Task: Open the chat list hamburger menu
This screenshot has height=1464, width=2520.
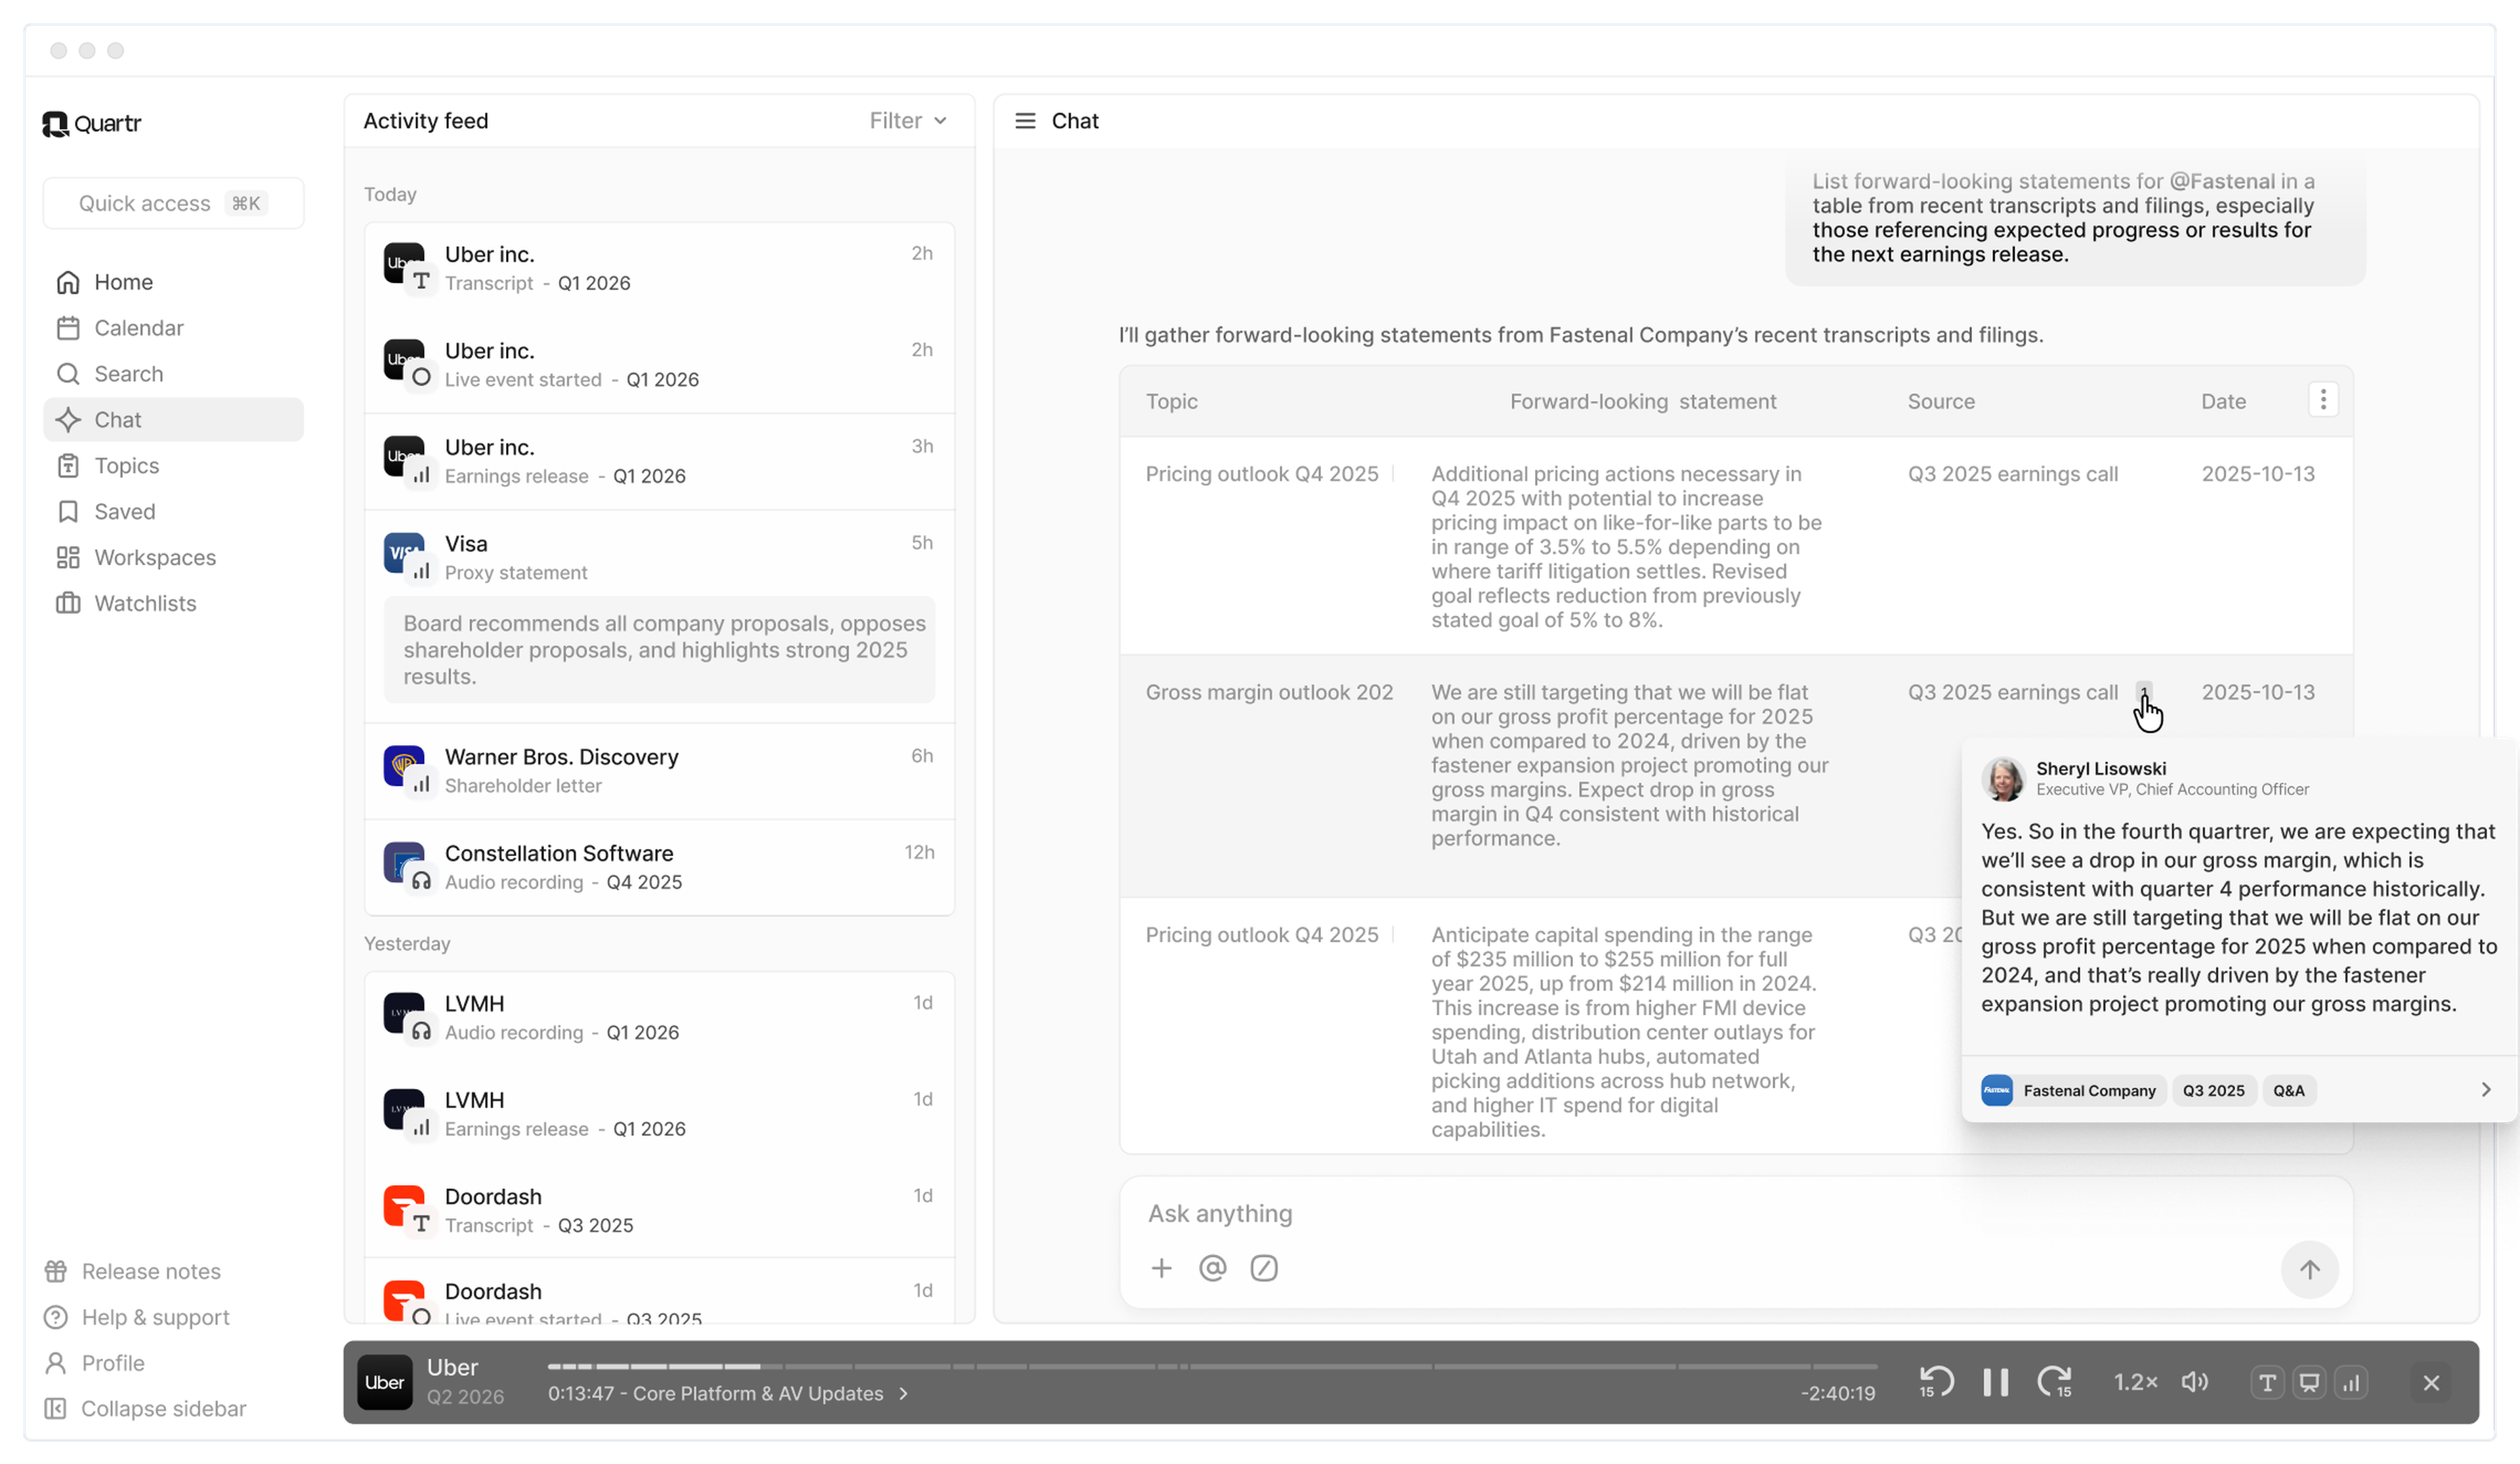Action: pyautogui.click(x=1025, y=121)
